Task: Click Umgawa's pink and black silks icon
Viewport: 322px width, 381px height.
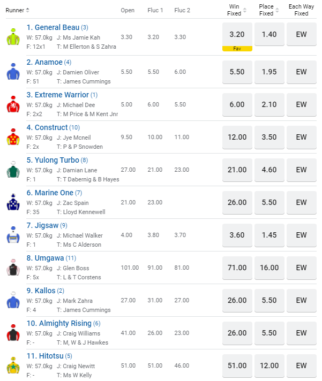Action: pyautogui.click(x=13, y=266)
